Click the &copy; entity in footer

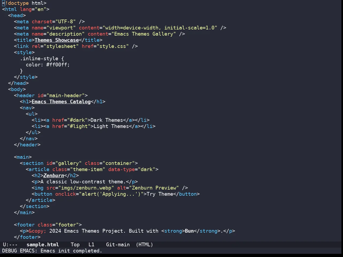[38, 231]
